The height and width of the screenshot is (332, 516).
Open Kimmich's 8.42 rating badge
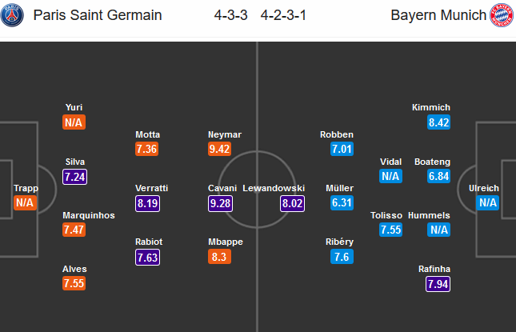point(438,122)
